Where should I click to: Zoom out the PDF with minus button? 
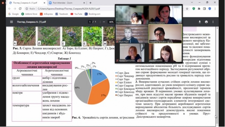(x=104, y=22)
